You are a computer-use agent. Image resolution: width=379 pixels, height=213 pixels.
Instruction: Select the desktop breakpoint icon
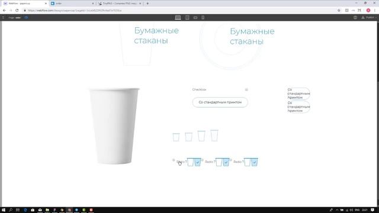click(x=178, y=17)
